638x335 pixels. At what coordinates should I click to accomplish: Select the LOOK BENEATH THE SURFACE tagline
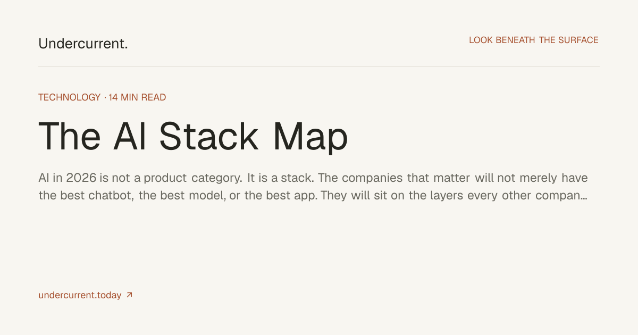[534, 40]
